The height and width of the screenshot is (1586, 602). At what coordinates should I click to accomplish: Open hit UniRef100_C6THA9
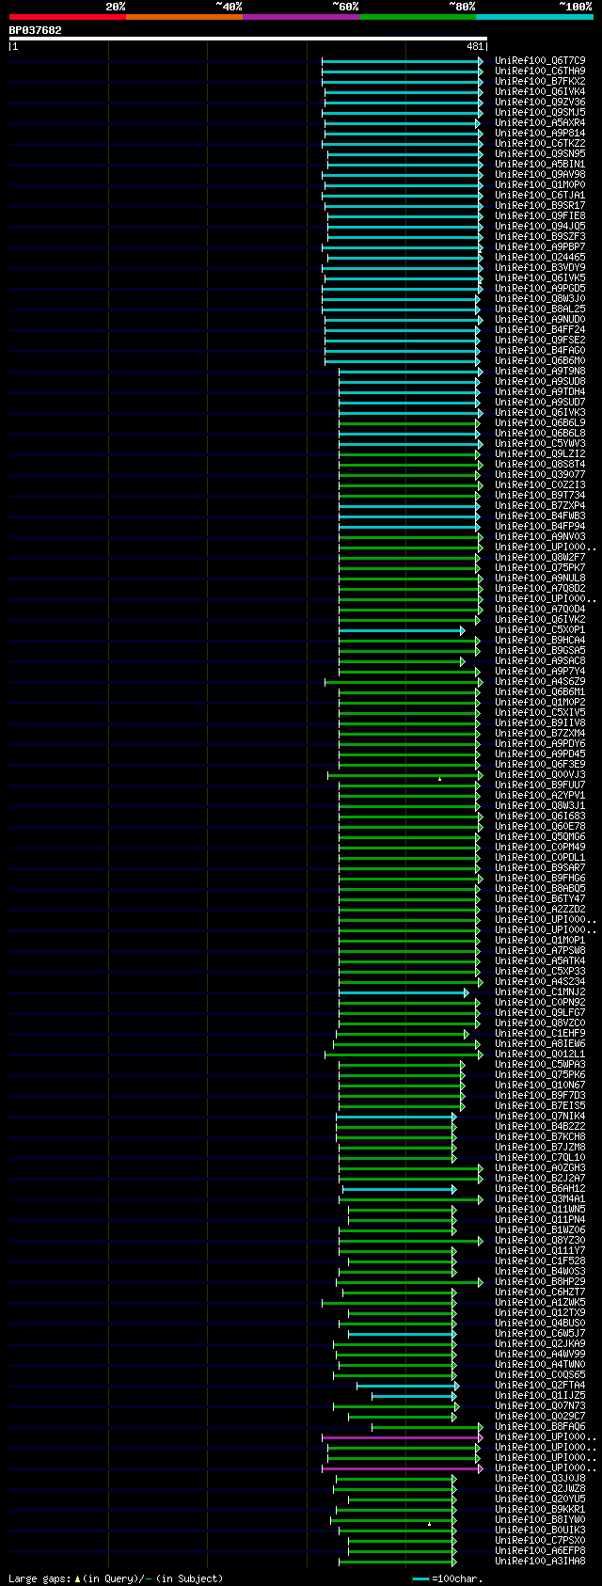pos(540,71)
